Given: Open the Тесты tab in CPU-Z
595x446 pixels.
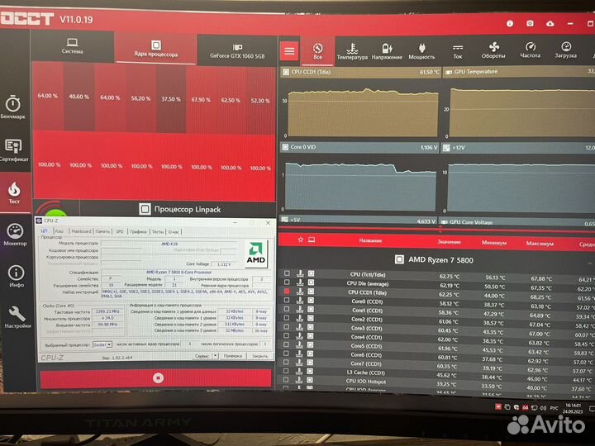Looking at the screenshot, I should [158, 231].
